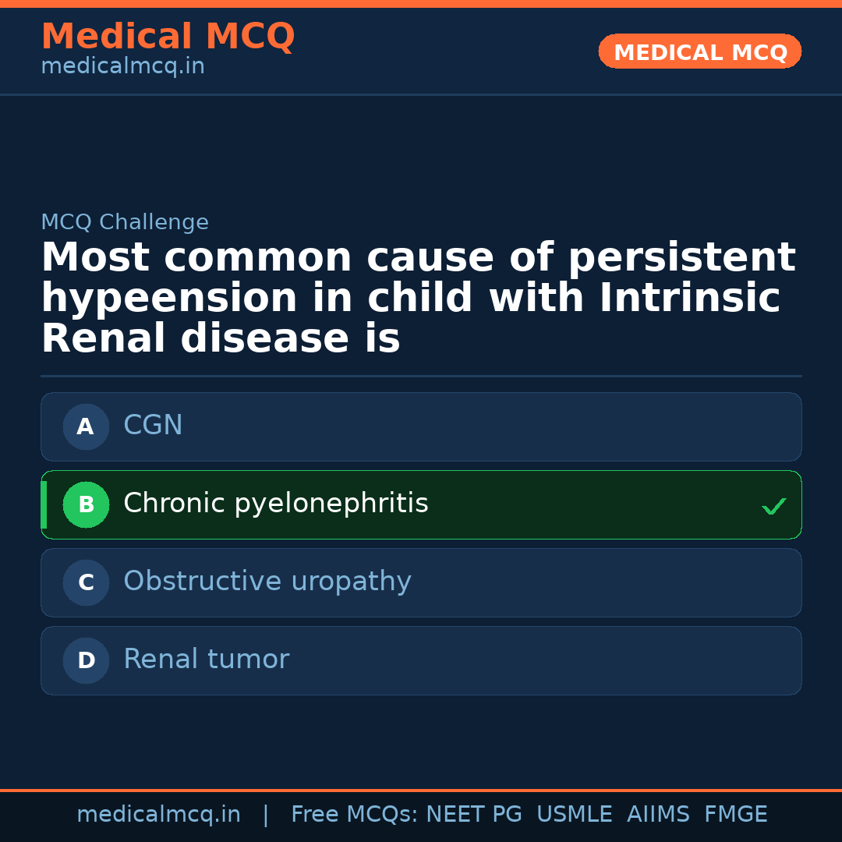Click the MCQ Challenge label

coord(125,223)
